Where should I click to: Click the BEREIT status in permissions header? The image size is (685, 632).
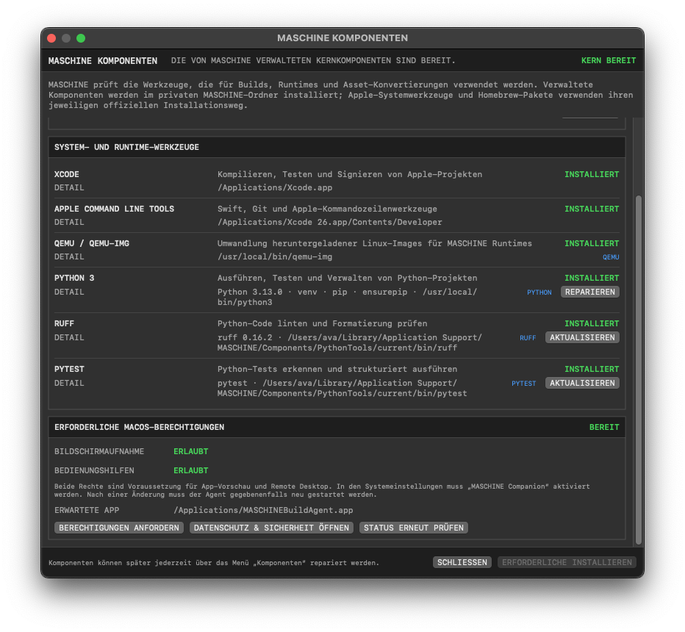tap(603, 427)
